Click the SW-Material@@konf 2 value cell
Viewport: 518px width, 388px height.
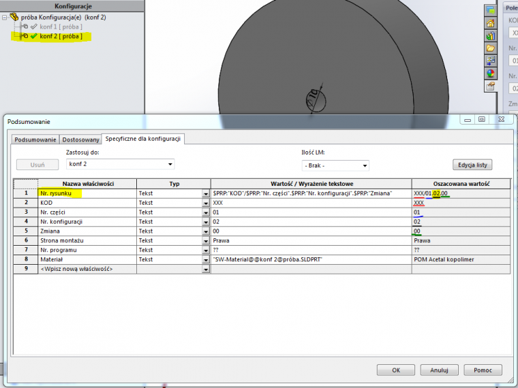click(311, 259)
